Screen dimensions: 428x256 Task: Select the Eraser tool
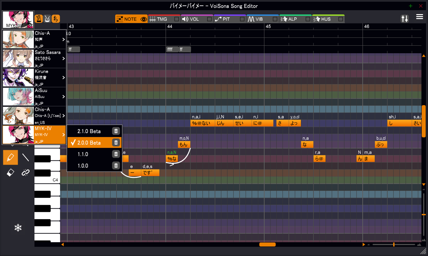coord(11,173)
